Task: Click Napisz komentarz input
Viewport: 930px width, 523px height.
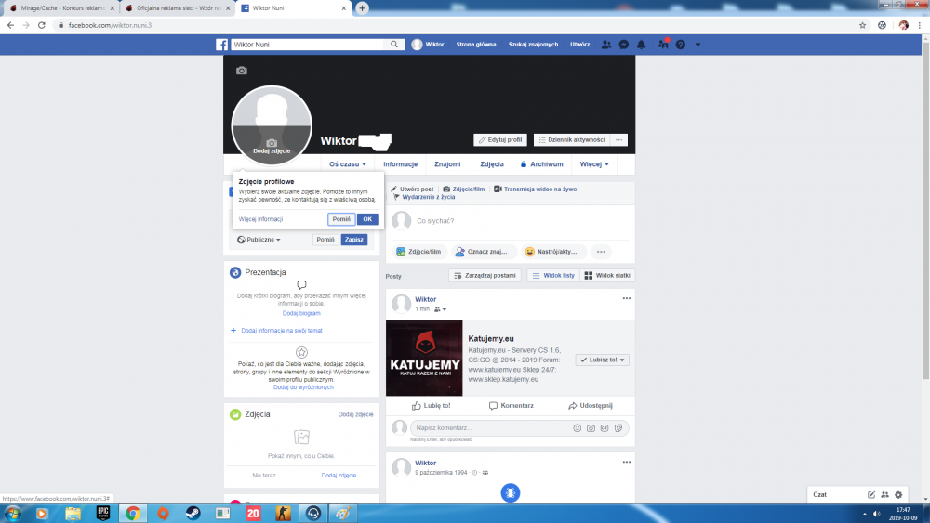Action: point(491,427)
